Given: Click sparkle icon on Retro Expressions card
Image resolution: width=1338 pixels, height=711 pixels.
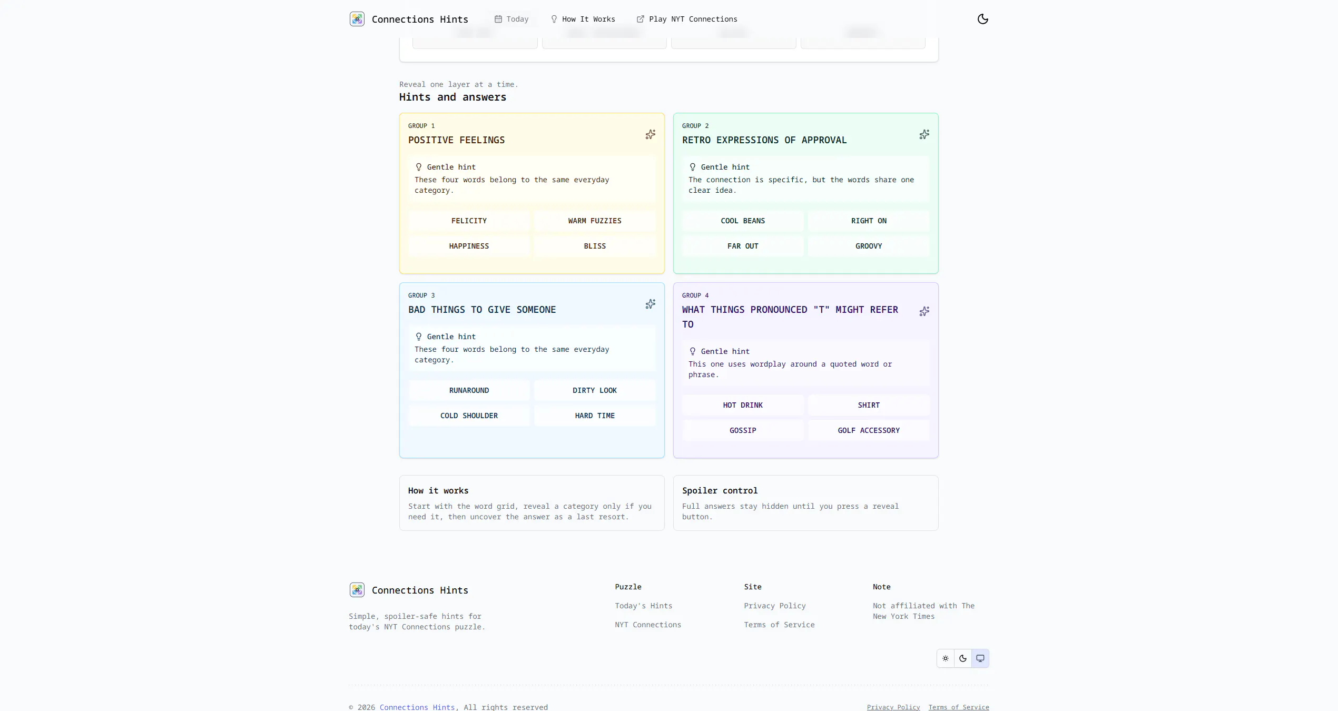Looking at the screenshot, I should click(x=924, y=134).
